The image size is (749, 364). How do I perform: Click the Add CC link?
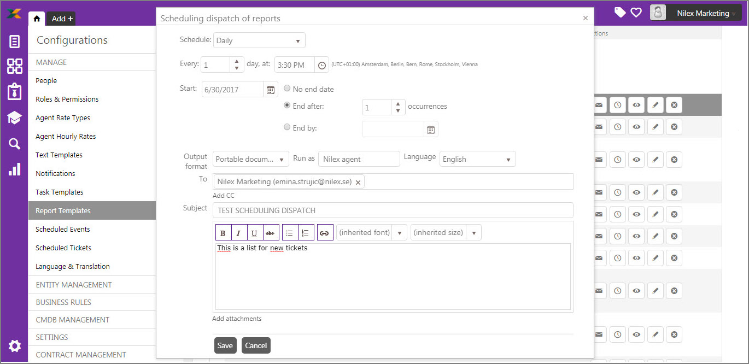pyautogui.click(x=223, y=195)
